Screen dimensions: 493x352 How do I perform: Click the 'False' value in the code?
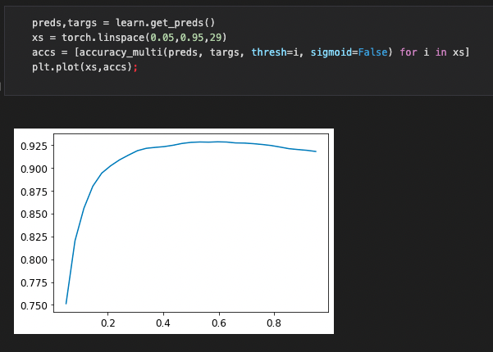point(372,52)
